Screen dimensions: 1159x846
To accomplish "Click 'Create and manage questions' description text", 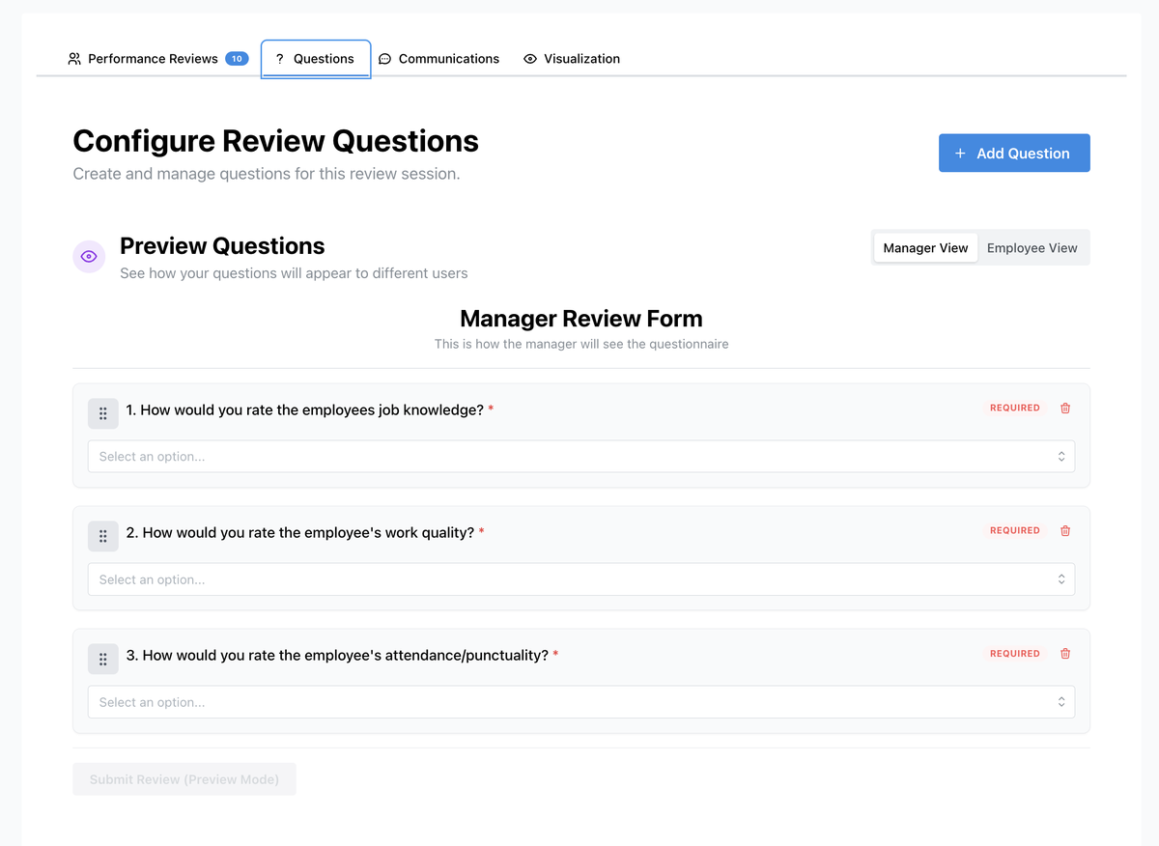I will point(267,175).
